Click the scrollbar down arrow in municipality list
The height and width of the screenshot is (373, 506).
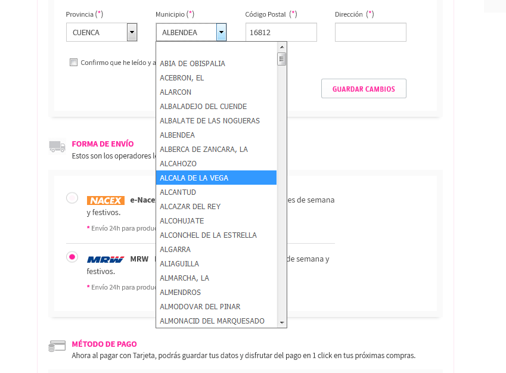pos(282,322)
